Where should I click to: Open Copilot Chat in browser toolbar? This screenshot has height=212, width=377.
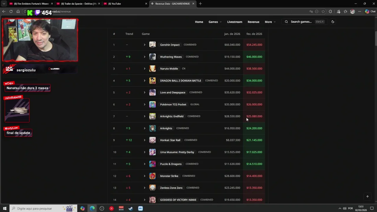point(370,11)
